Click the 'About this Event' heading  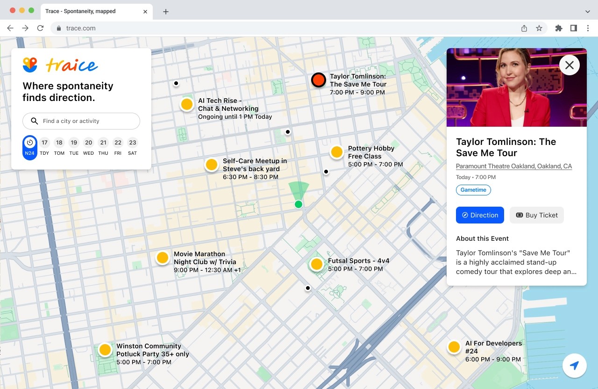483,238
